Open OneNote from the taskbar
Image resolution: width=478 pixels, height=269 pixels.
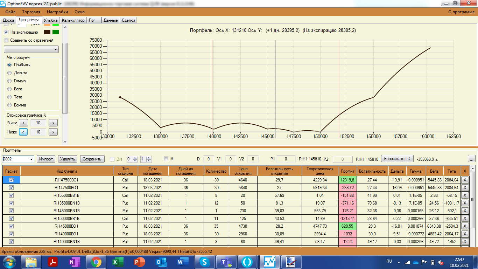click(x=75, y=262)
